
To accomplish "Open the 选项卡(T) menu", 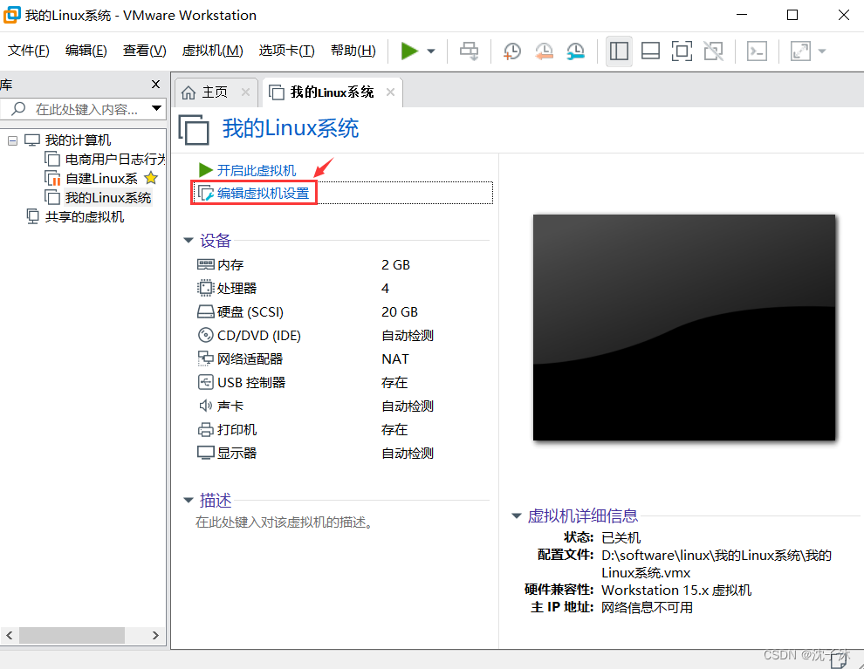I will click(x=286, y=51).
